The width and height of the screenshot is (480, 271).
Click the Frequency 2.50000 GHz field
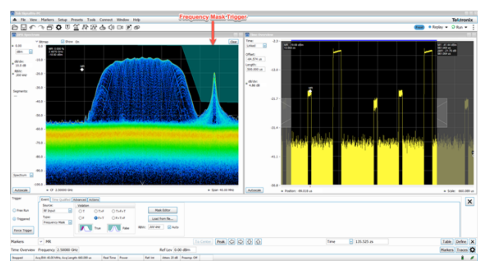68,250
